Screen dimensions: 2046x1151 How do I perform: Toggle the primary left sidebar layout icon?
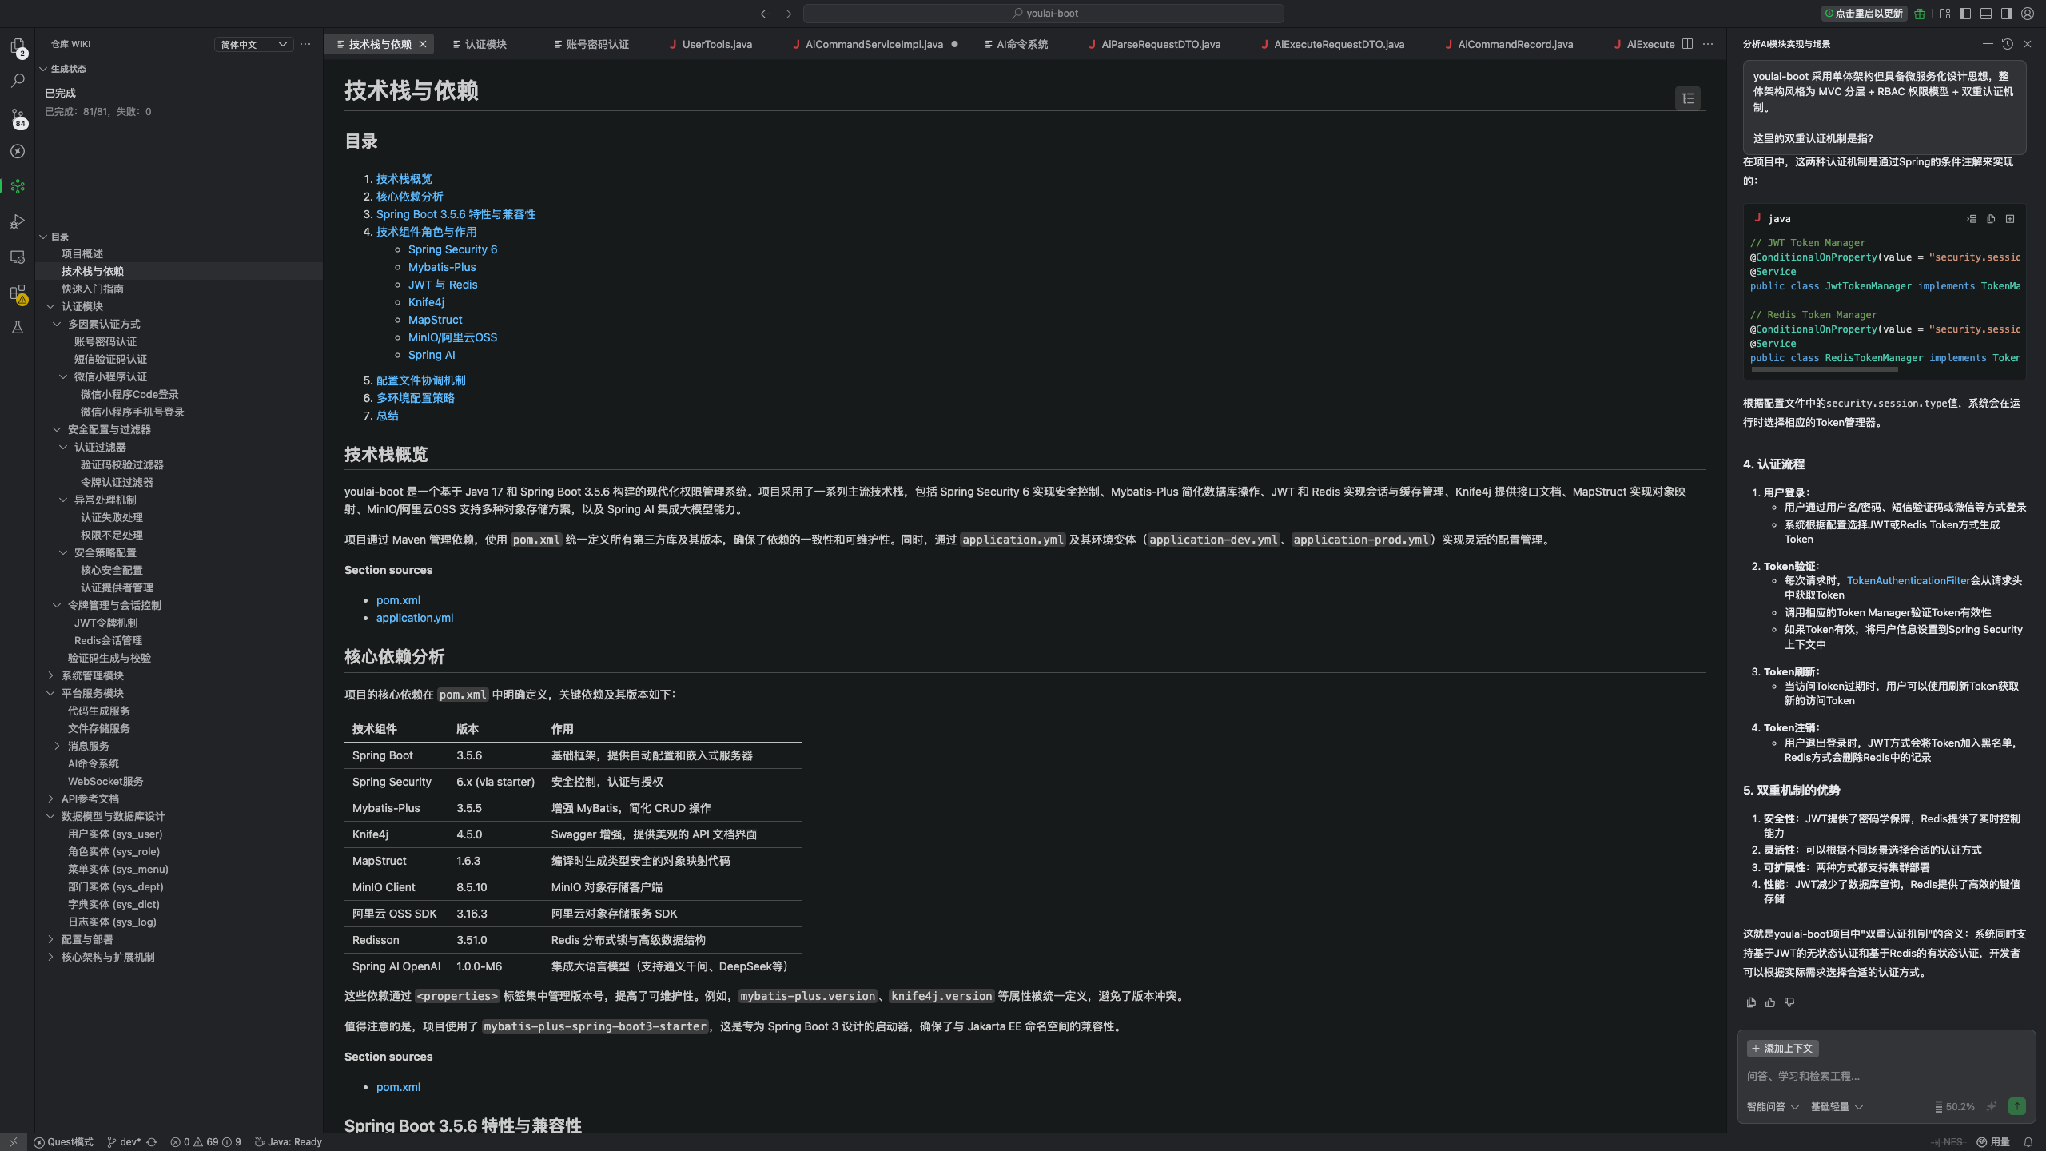coord(1965,14)
